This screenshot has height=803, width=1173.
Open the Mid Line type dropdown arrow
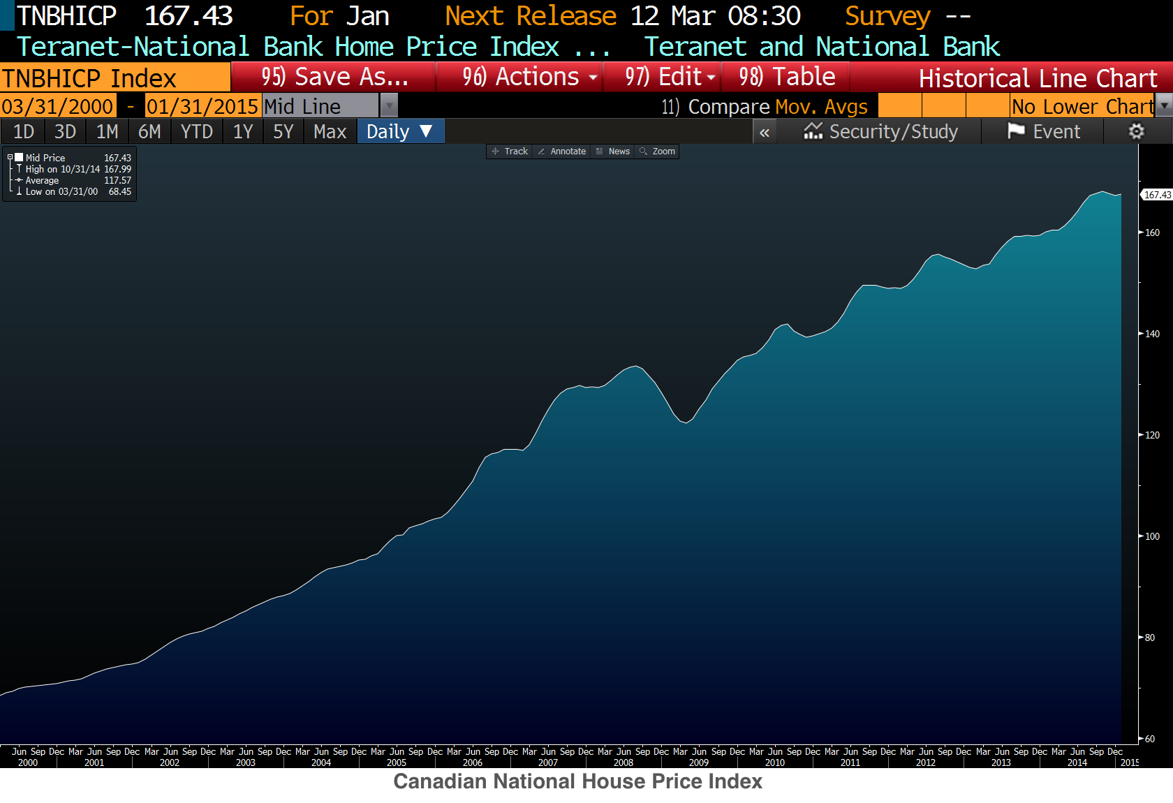389,106
